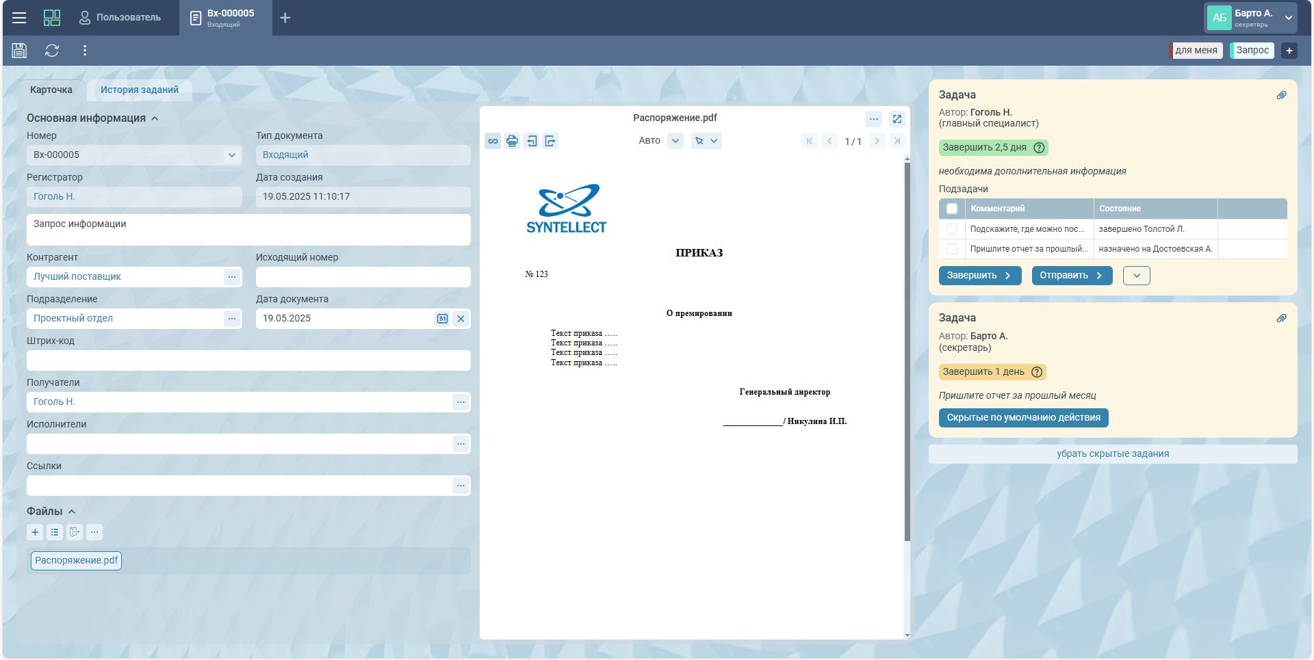Click into the Штрих-код input field
The width and height of the screenshot is (1314, 660).
(248, 360)
